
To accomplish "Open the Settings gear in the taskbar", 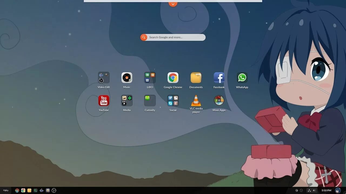I will tap(48, 190).
